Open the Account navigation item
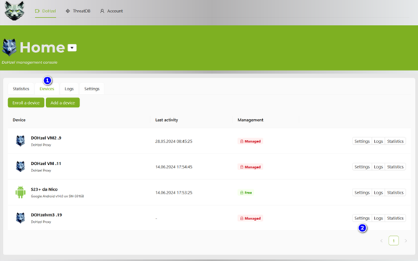The height and width of the screenshot is (261, 418). [x=111, y=11]
